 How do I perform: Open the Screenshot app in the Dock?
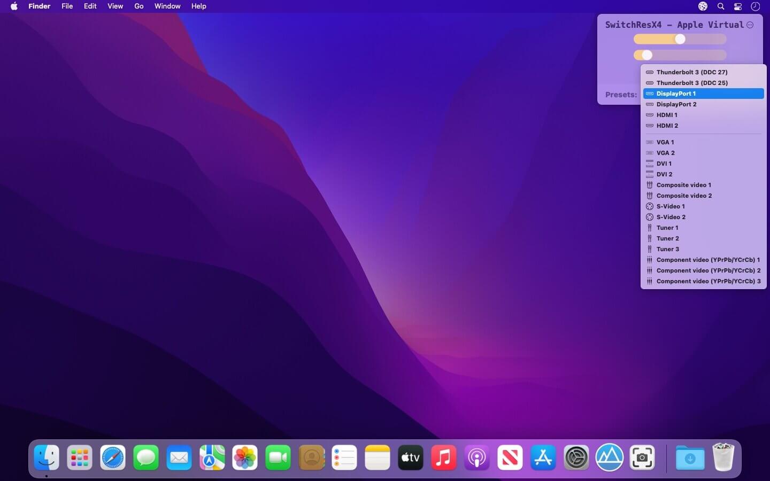pos(642,458)
